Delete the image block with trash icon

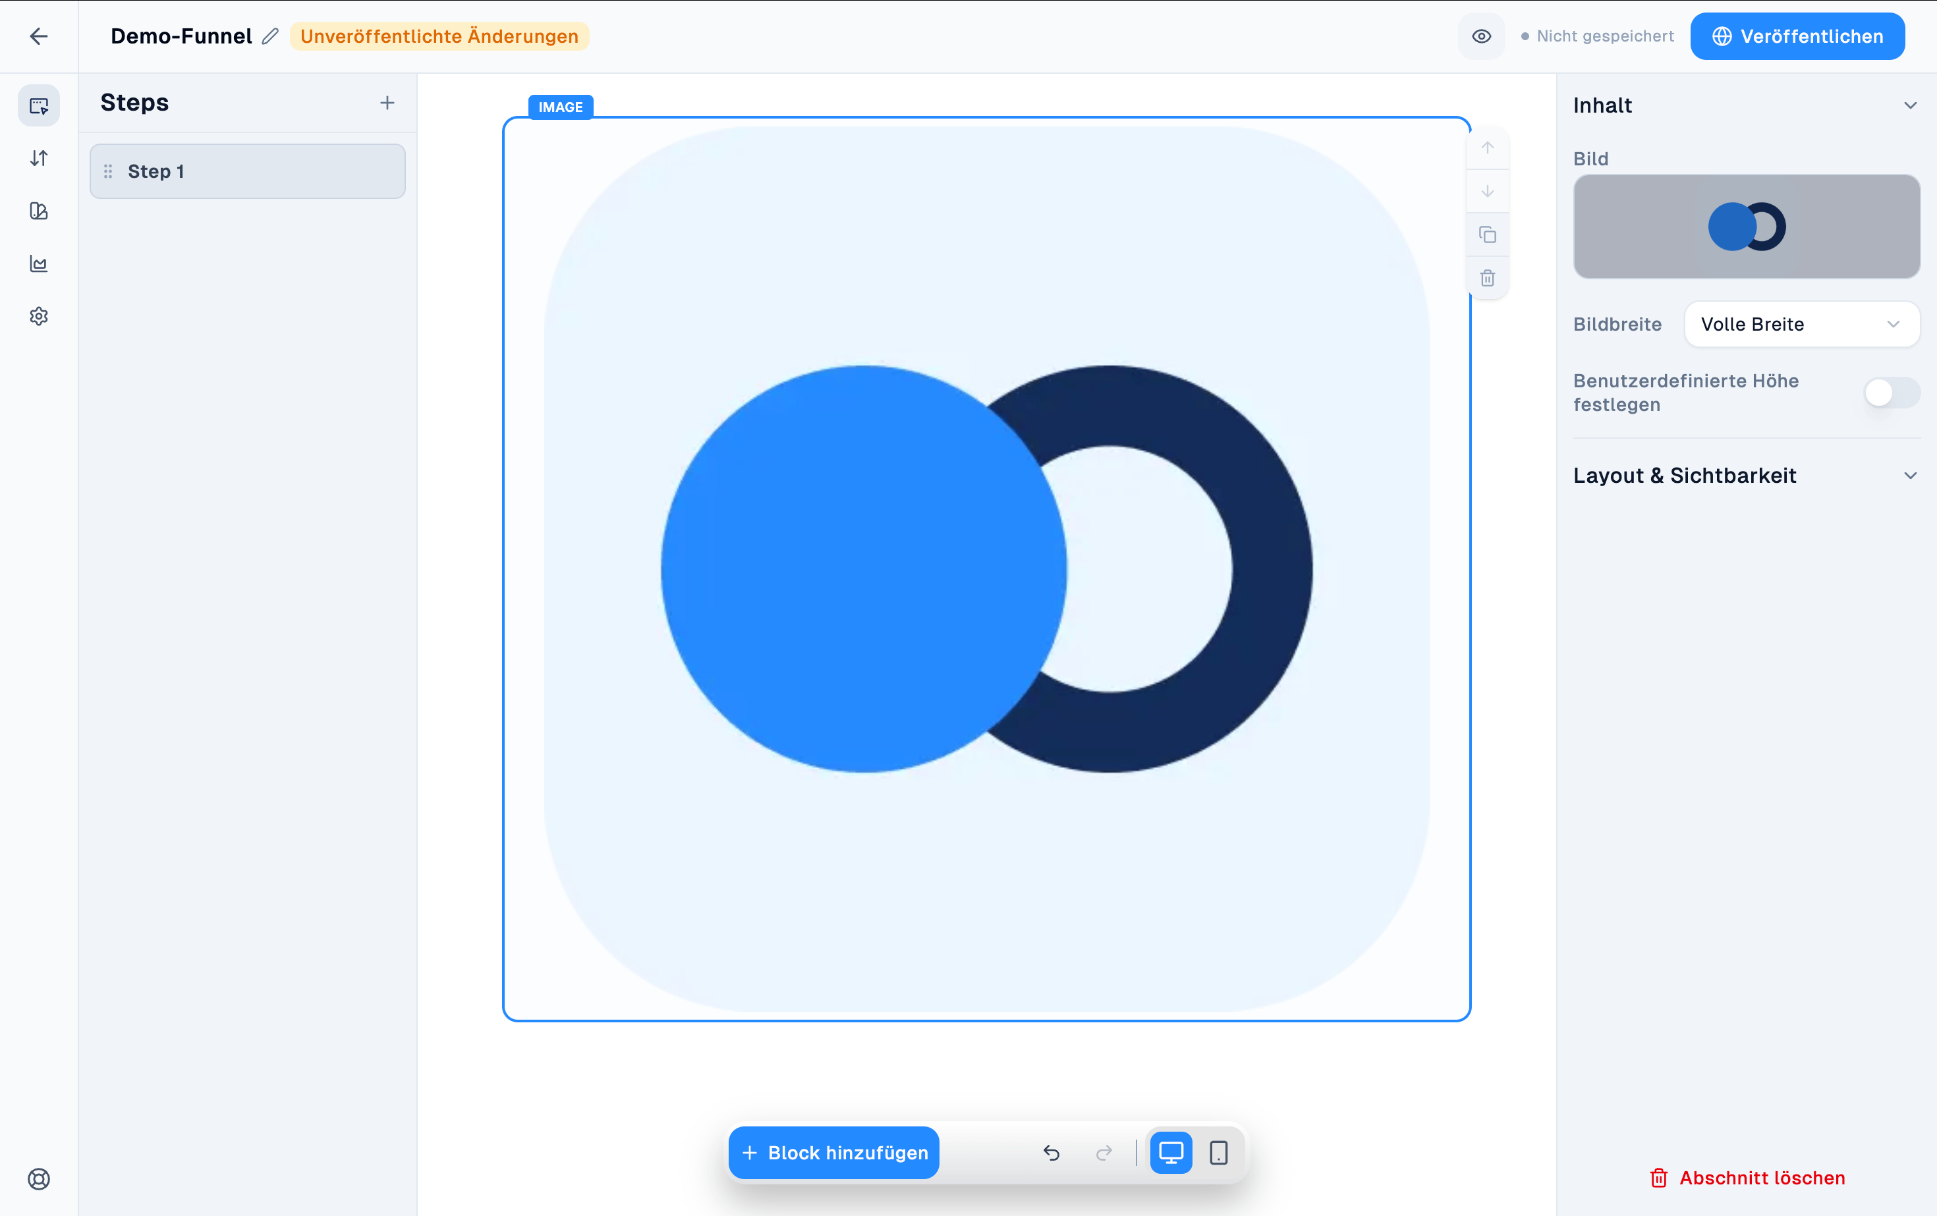1488,278
